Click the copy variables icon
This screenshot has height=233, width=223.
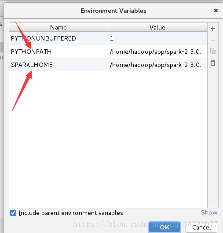[213, 52]
